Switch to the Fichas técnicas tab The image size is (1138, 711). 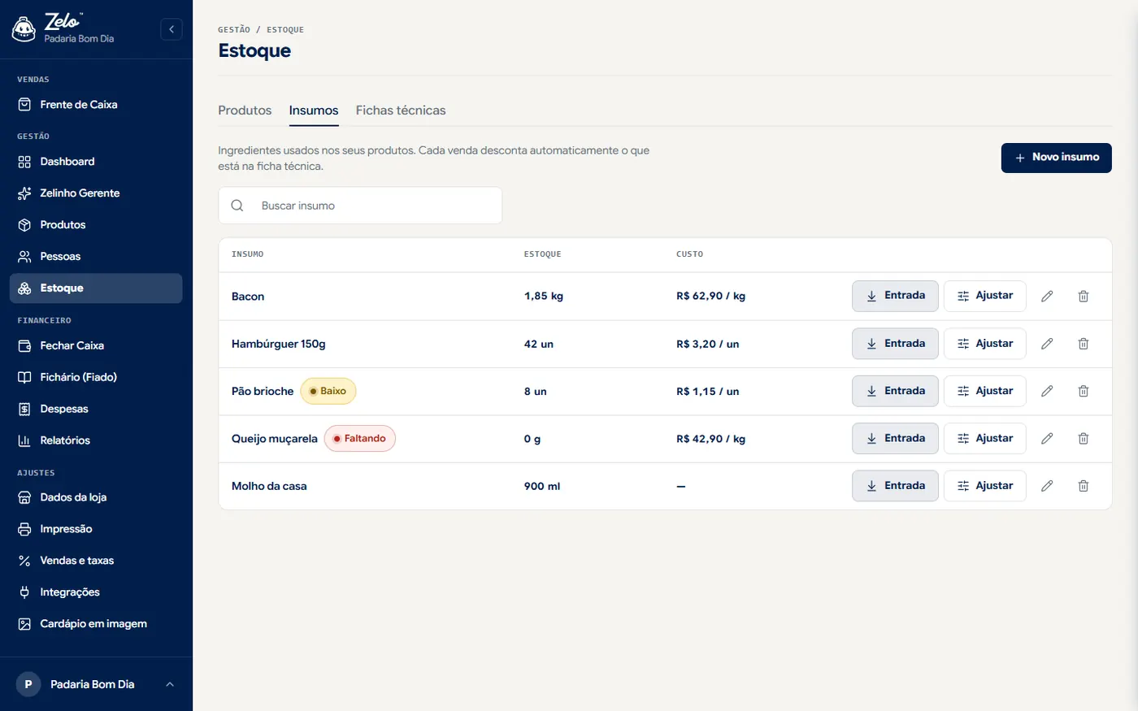tap(401, 111)
